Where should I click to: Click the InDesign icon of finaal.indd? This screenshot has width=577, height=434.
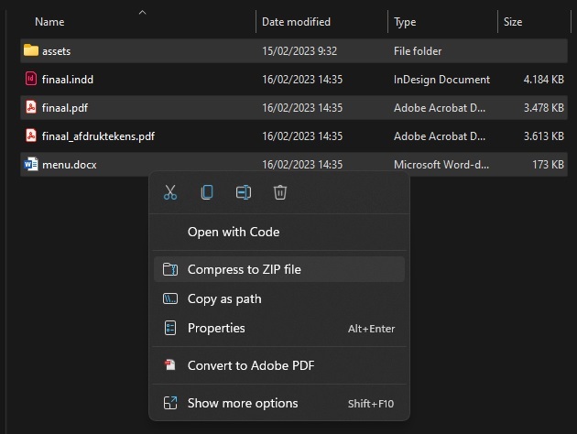click(31, 79)
